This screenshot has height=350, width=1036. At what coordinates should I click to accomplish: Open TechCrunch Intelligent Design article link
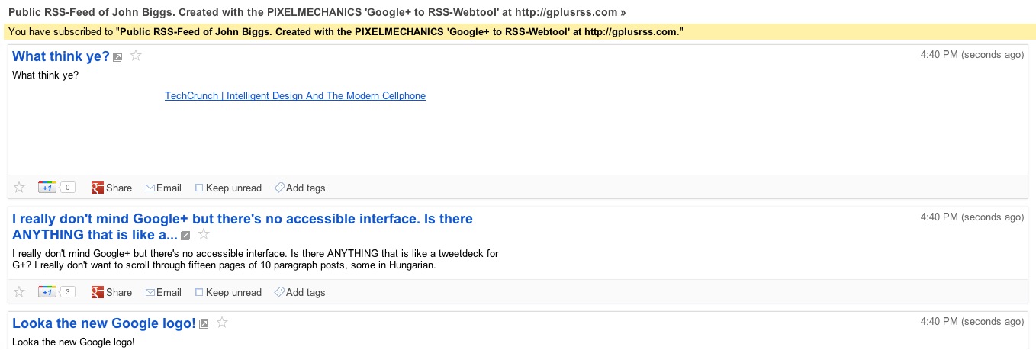[x=295, y=96]
